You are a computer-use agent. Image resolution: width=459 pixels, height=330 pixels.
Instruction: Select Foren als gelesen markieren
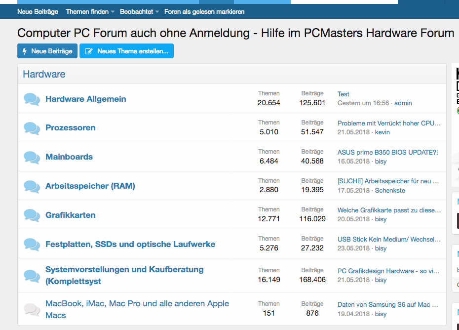click(204, 12)
